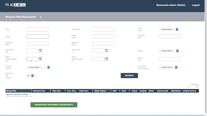This screenshot has height=116, width=207.
Task: Sort table by Dest column
Action: (x=124, y=91)
